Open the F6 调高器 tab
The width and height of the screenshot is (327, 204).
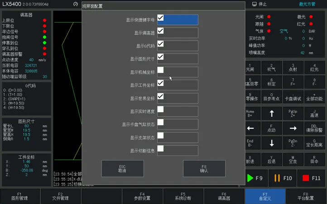pyautogui.click(x=224, y=196)
